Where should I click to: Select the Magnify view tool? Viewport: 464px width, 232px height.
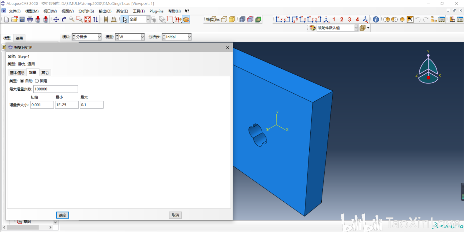pos(72,19)
